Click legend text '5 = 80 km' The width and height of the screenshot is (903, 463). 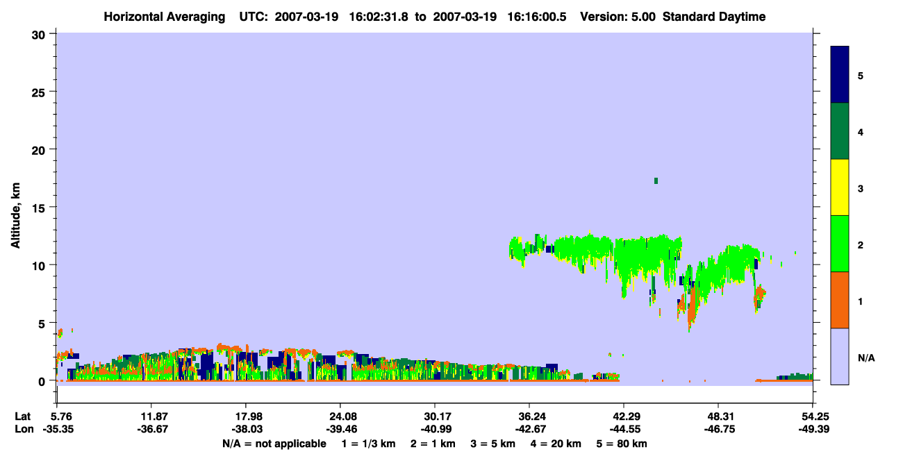coord(622,444)
